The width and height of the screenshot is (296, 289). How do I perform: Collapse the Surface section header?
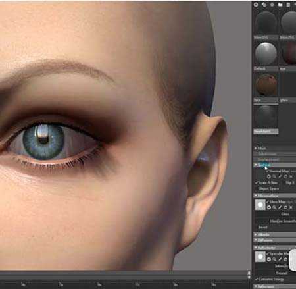[275, 165]
